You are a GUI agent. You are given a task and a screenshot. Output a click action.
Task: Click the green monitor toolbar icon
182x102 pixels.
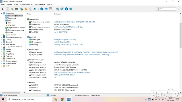(71, 9)
